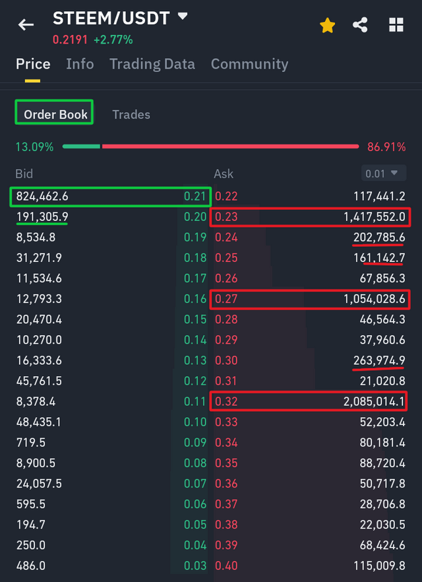Select bid amount 12,793.3
Screen dimensions: 422x582
pyautogui.click(x=39, y=299)
